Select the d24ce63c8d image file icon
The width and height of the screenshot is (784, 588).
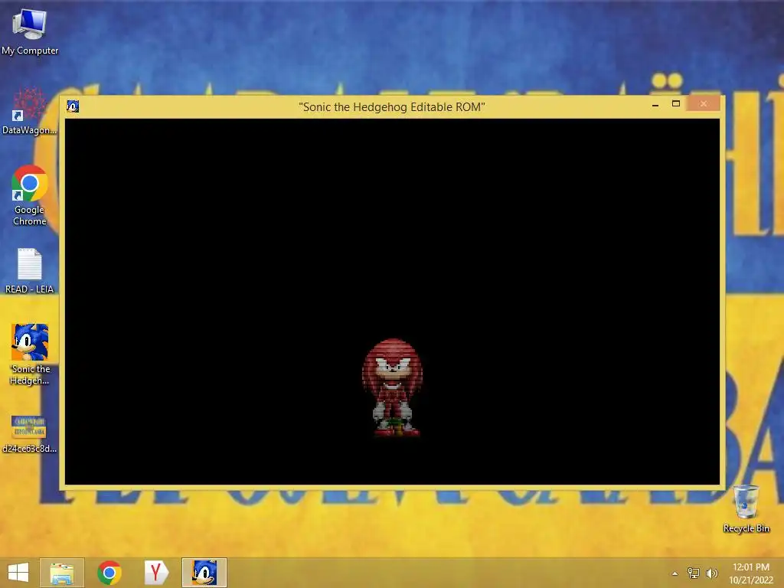coord(30,433)
